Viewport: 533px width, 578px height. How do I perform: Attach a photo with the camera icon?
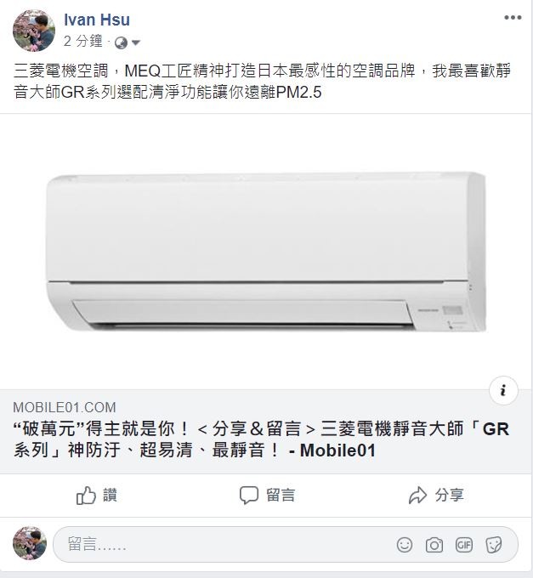pos(434,545)
